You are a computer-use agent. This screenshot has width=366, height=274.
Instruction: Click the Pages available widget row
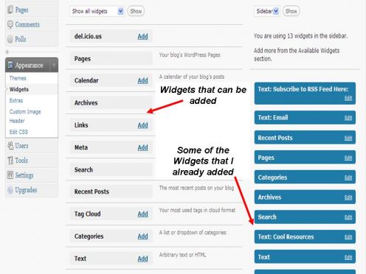click(x=111, y=59)
